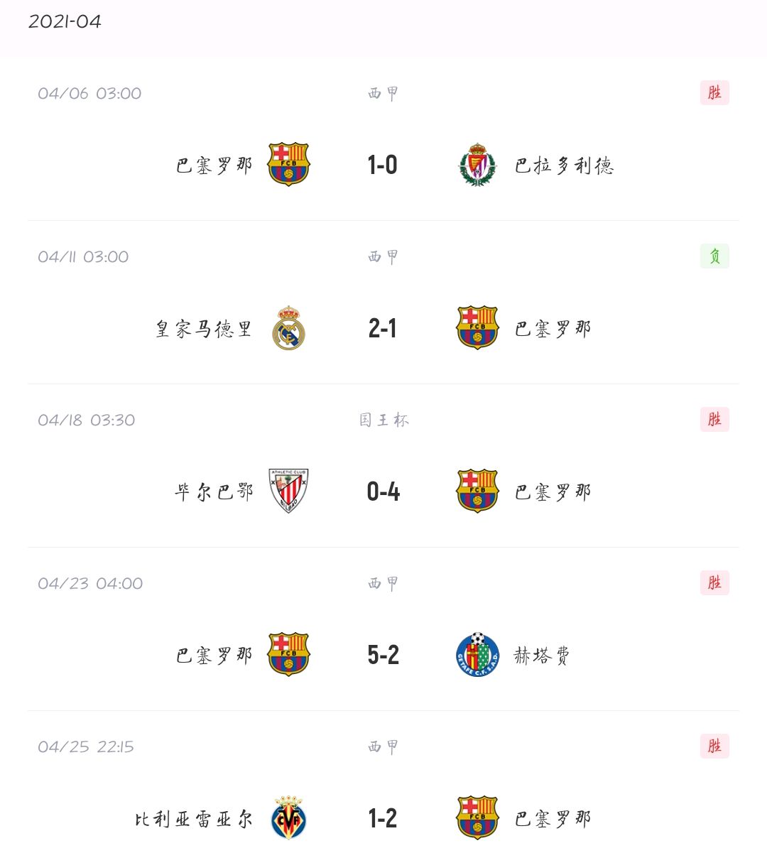The width and height of the screenshot is (767, 853).
Task: Open the 比利亚雷亚尔 team name
Action: coord(194,818)
